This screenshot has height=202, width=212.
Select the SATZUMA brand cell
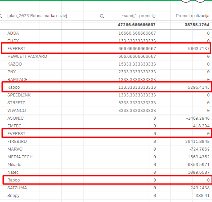(x=17, y=188)
